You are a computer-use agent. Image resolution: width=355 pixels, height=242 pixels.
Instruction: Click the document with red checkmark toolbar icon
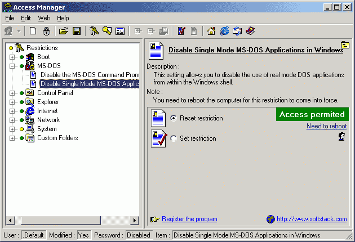click(x=181, y=31)
